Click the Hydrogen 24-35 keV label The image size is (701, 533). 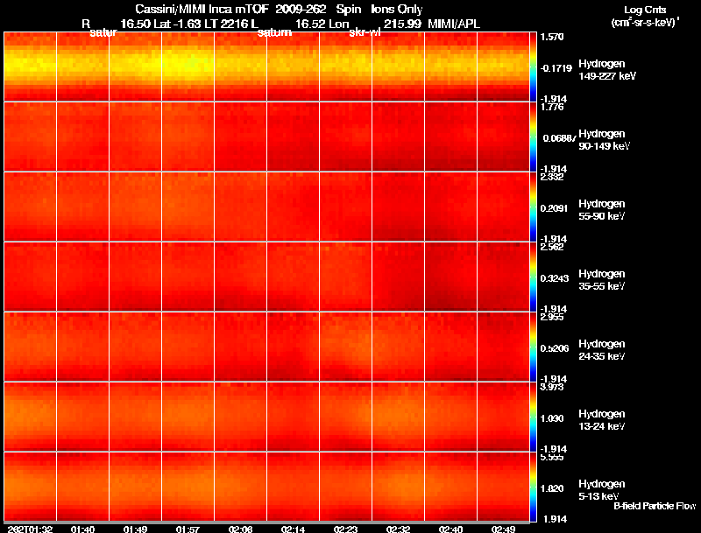pos(602,350)
